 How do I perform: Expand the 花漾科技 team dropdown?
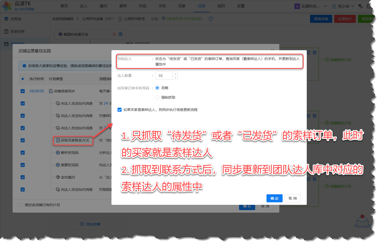(325, 6)
